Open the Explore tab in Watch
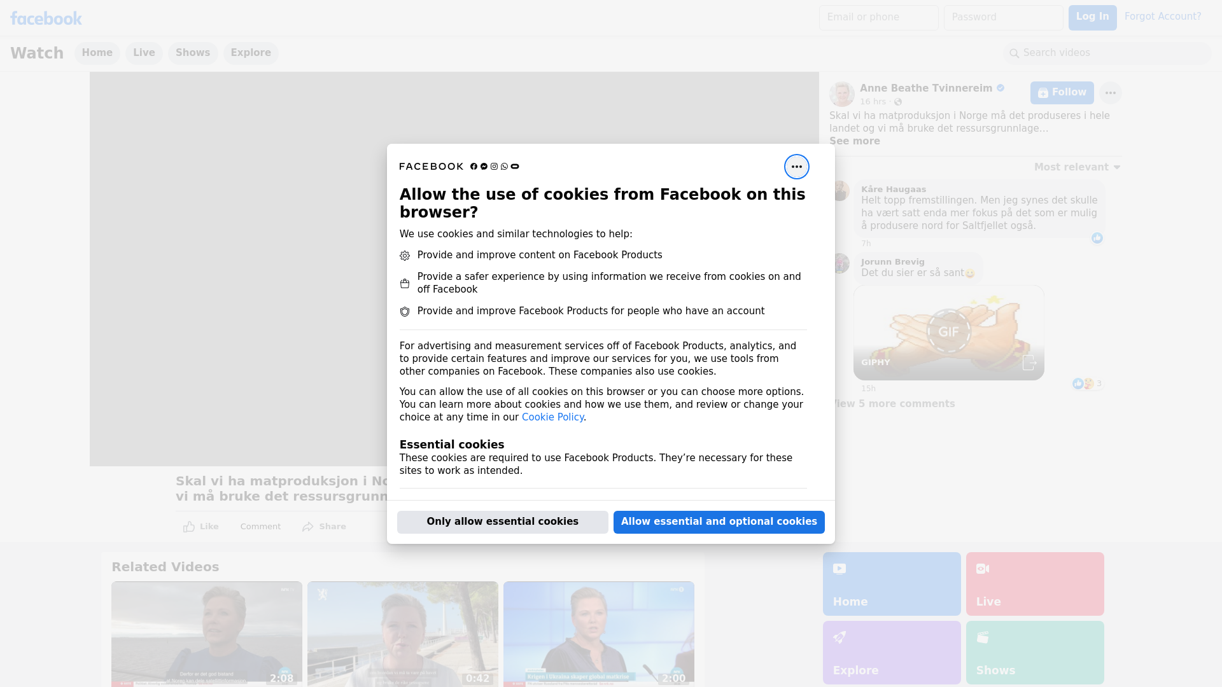The height and width of the screenshot is (687, 1222). point(251,53)
